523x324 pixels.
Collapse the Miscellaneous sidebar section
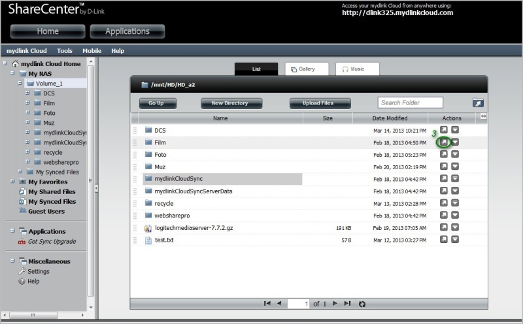tap(12, 261)
